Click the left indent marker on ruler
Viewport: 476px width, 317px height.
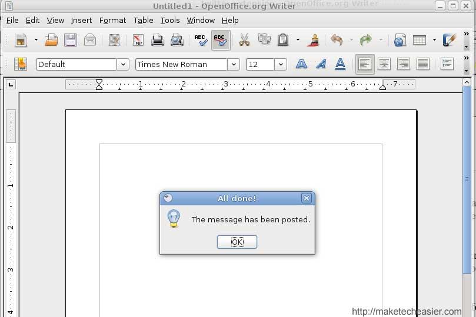pos(99,85)
